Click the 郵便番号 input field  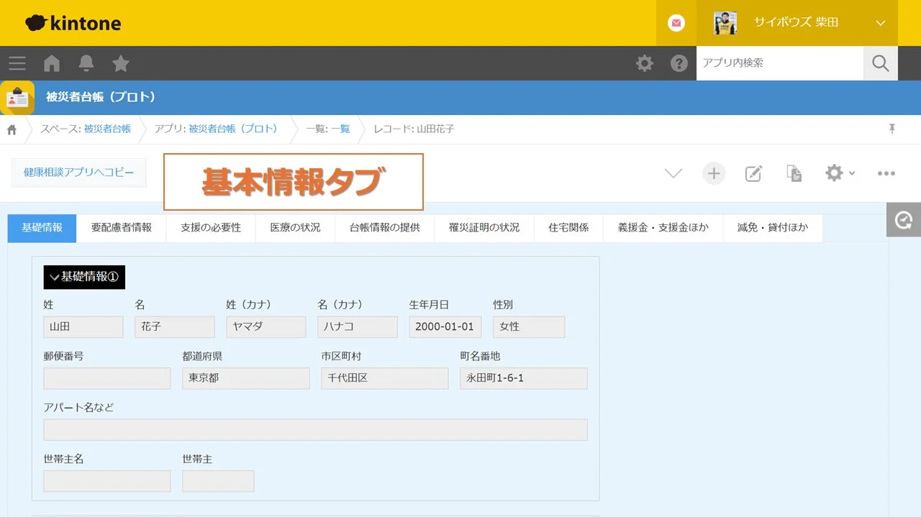[x=106, y=378]
